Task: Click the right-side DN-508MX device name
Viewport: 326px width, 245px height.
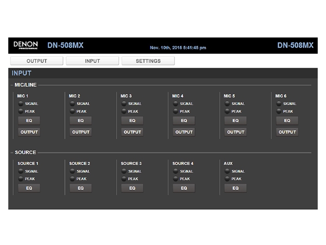Action: point(295,45)
